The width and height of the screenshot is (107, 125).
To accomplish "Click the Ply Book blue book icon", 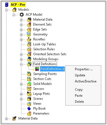I will [29, 109].
